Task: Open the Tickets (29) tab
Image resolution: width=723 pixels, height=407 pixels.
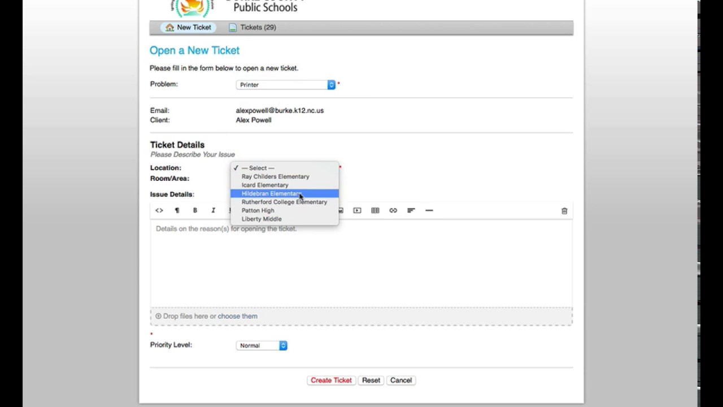Action: [x=252, y=27]
